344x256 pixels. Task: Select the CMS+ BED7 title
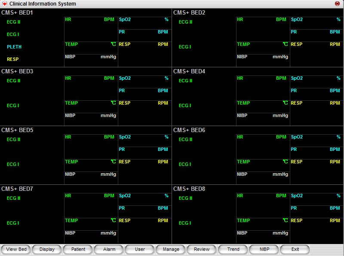point(17,189)
